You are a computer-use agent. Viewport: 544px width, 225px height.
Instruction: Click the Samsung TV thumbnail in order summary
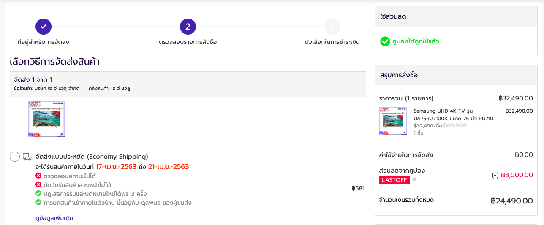(x=393, y=121)
